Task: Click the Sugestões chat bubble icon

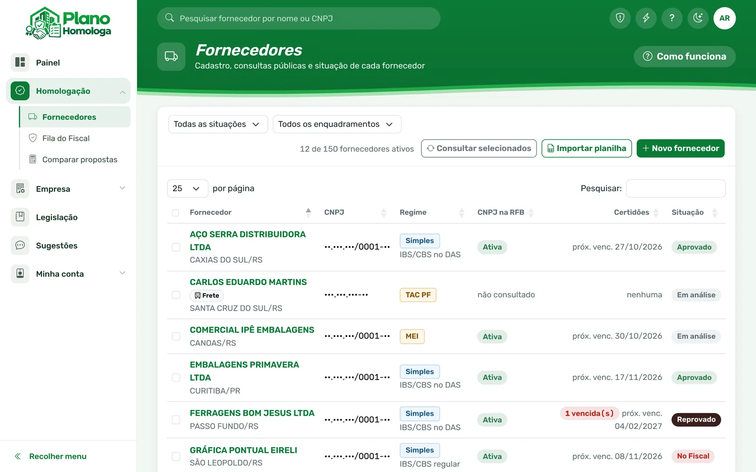Action: click(20, 245)
